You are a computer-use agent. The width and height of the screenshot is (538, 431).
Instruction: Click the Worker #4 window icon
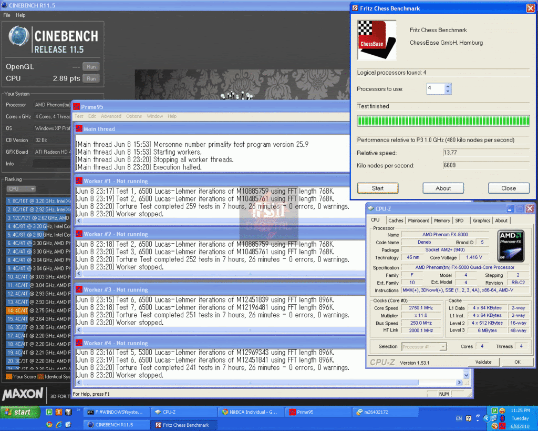click(79, 343)
